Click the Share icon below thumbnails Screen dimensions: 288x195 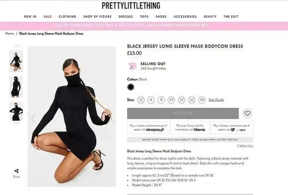[16, 171]
